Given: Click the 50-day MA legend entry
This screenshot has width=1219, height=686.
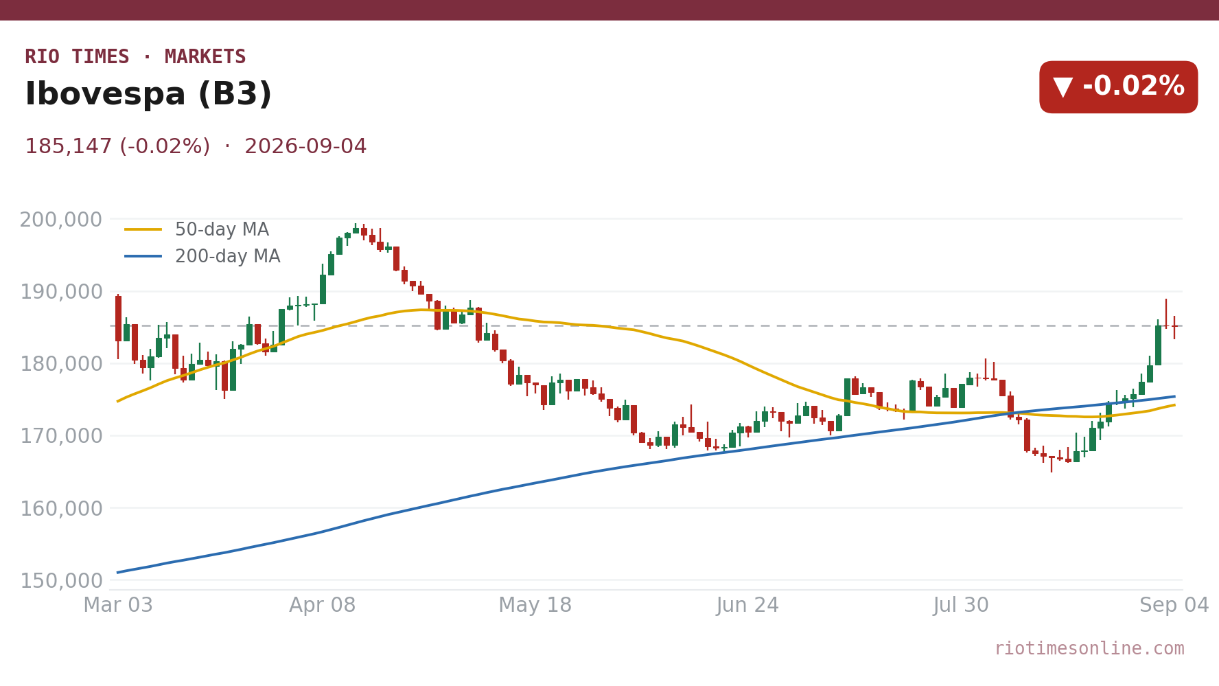Looking at the screenshot, I should click(x=197, y=229).
